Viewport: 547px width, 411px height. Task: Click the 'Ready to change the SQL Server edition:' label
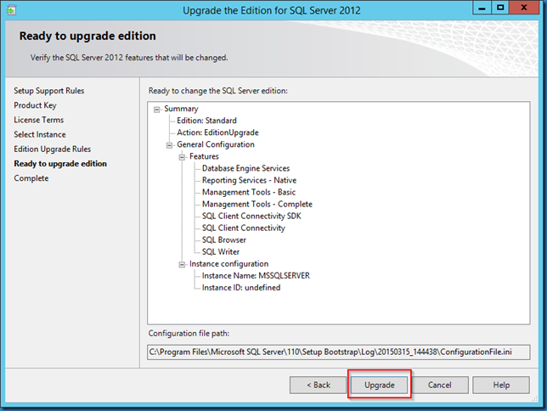tap(218, 91)
